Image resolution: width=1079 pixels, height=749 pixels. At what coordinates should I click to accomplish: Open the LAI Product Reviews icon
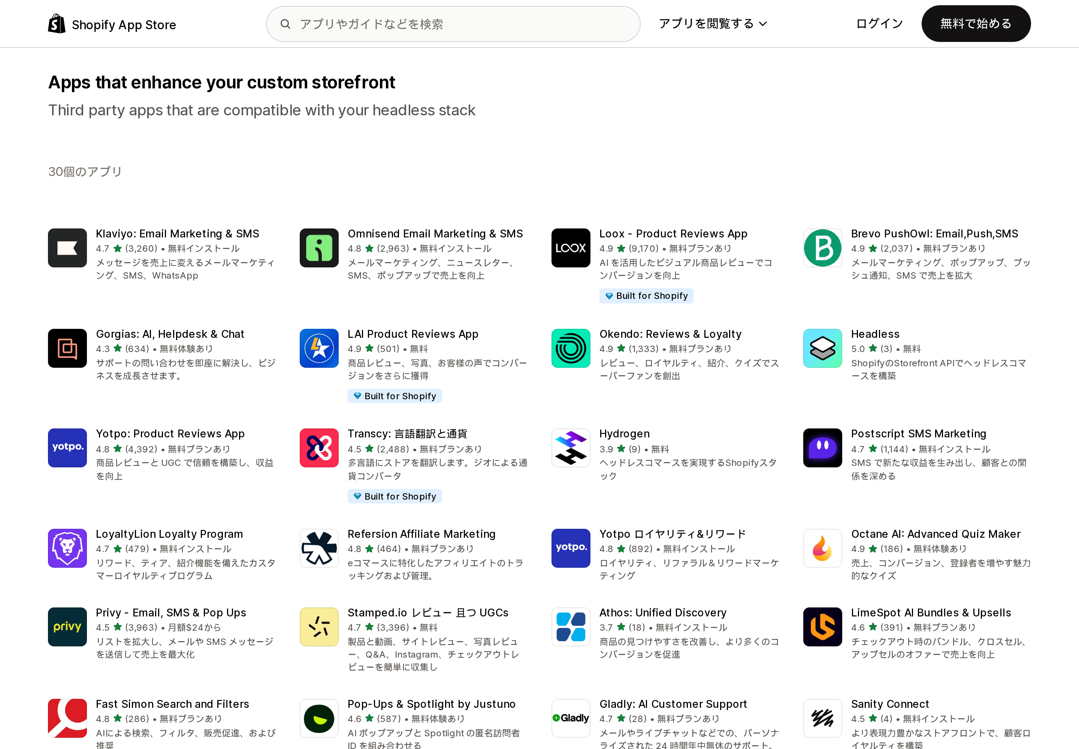point(319,348)
